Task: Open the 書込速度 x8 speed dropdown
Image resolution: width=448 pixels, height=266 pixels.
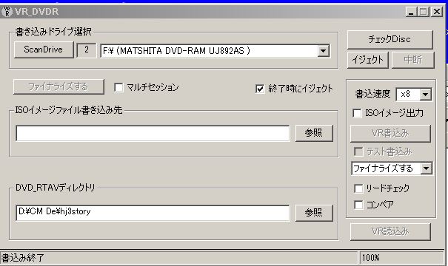Action: (x=426, y=94)
